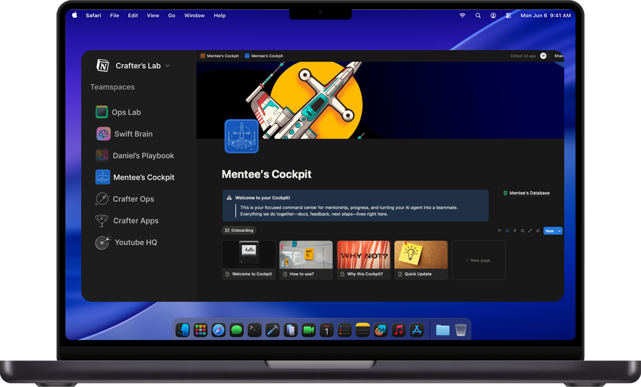Search the Onboarding gallery with the magnifier icon
Viewport: 641px width, 387px height.
522,231
